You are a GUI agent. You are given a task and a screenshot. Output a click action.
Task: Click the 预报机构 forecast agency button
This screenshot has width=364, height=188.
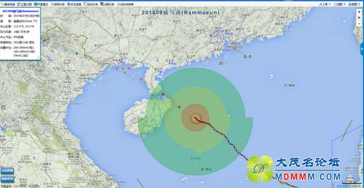pyautogui.click(x=7, y=179)
